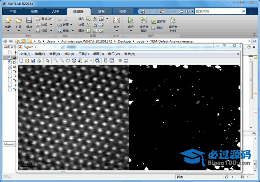
Task: Click the 打印 (Print) button in the ribbon
Action: (42, 31)
